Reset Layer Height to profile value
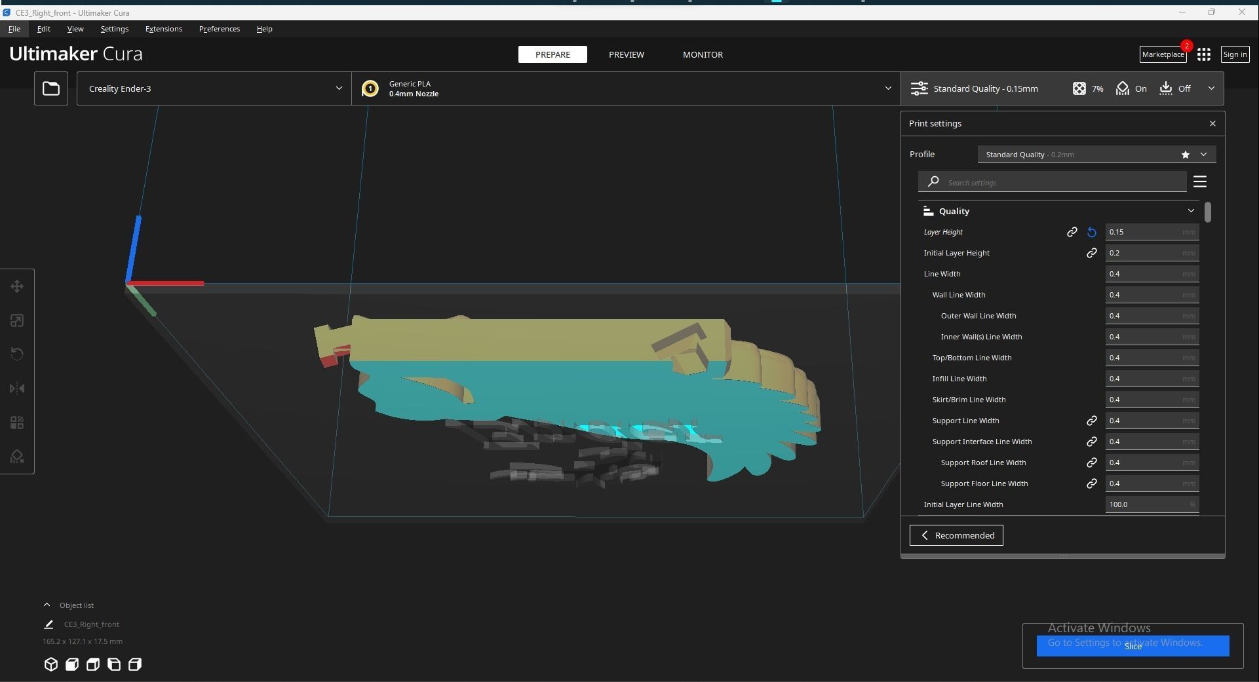 point(1092,232)
